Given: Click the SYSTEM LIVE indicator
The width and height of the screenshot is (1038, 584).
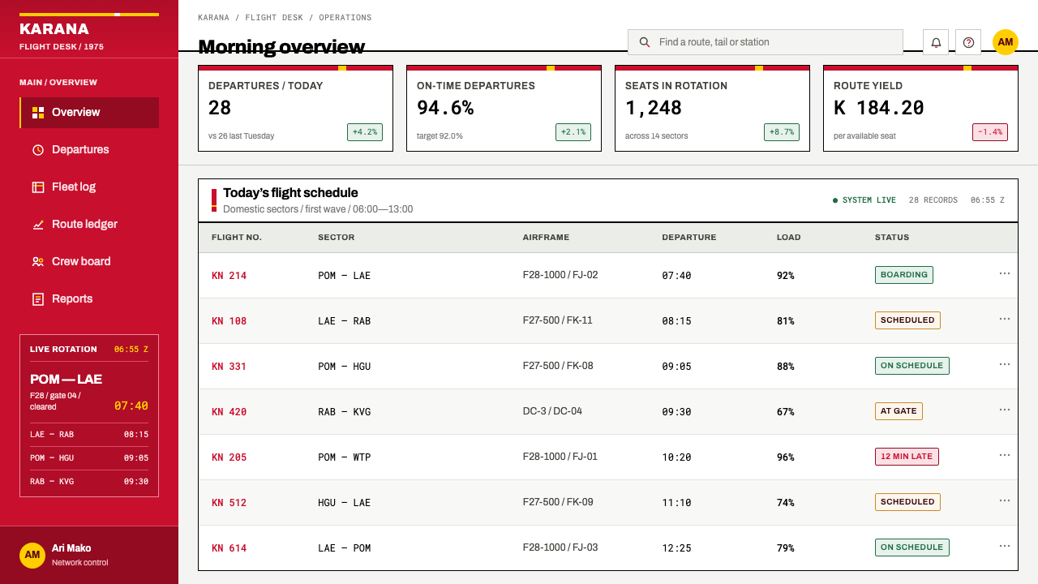Looking at the screenshot, I should click(x=864, y=200).
